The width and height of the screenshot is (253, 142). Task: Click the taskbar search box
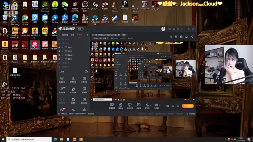coord(29,139)
